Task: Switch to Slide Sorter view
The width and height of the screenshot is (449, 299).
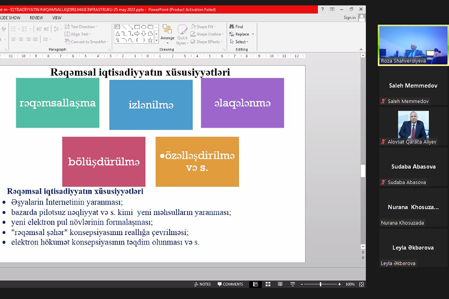Action: [268, 284]
